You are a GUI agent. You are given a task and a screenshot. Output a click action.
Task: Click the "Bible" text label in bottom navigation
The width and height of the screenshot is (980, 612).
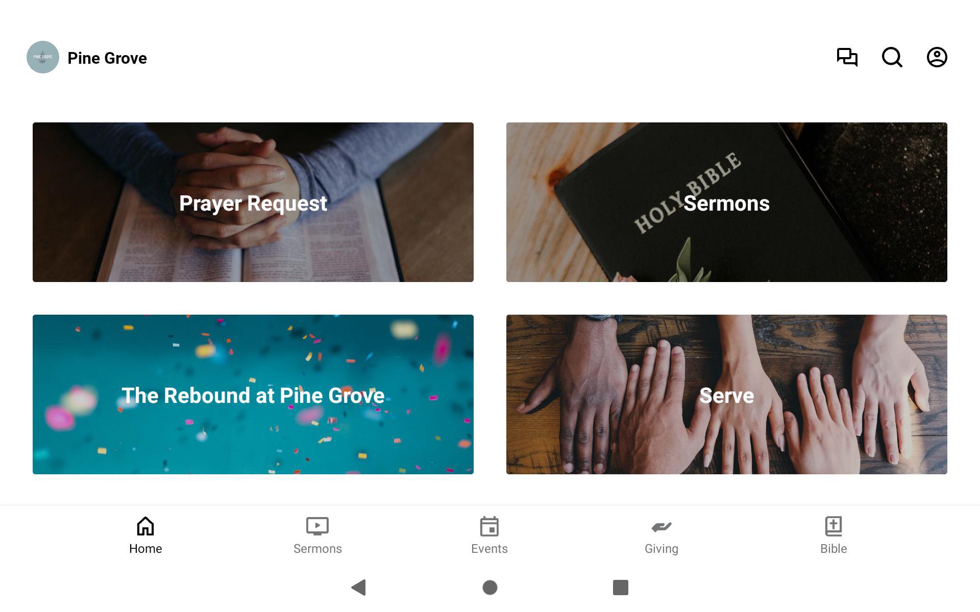tap(834, 549)
